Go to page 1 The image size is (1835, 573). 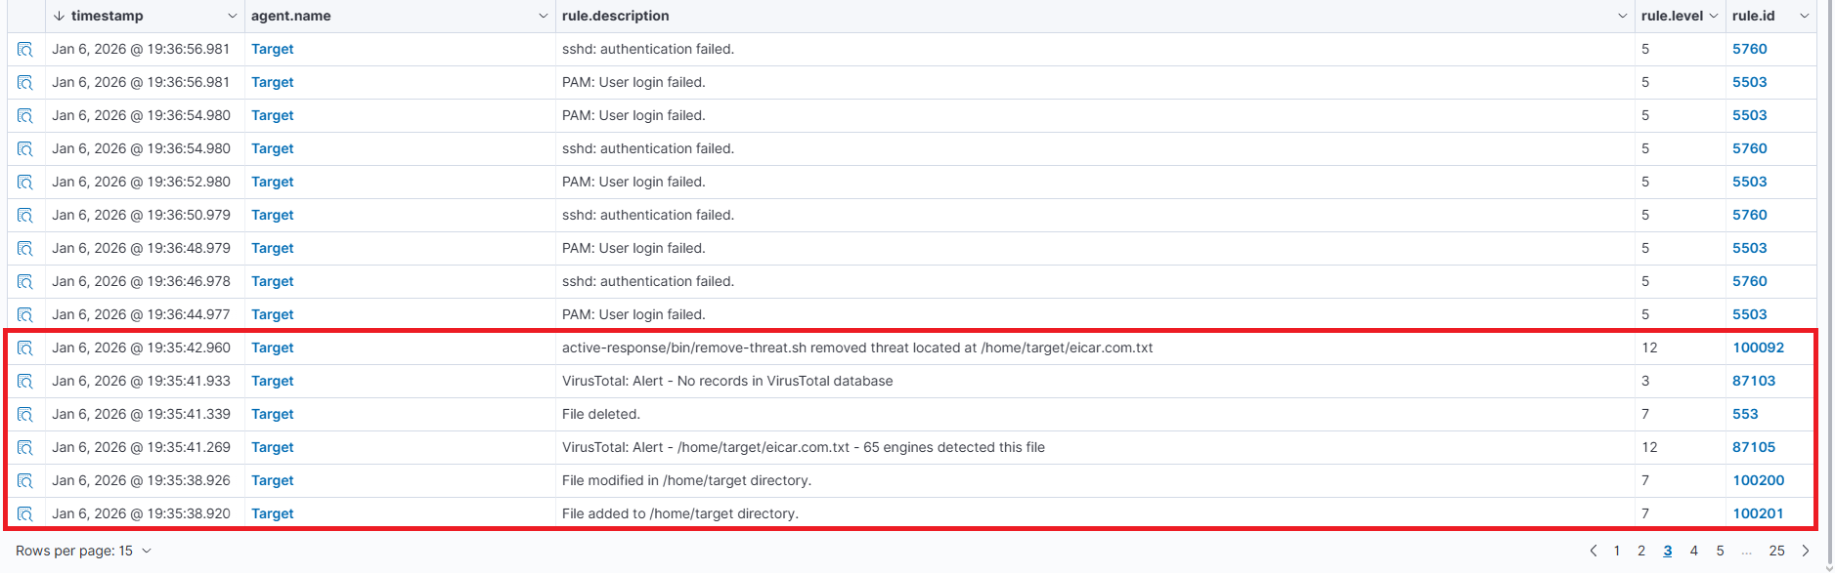(x=1617, y=551)
